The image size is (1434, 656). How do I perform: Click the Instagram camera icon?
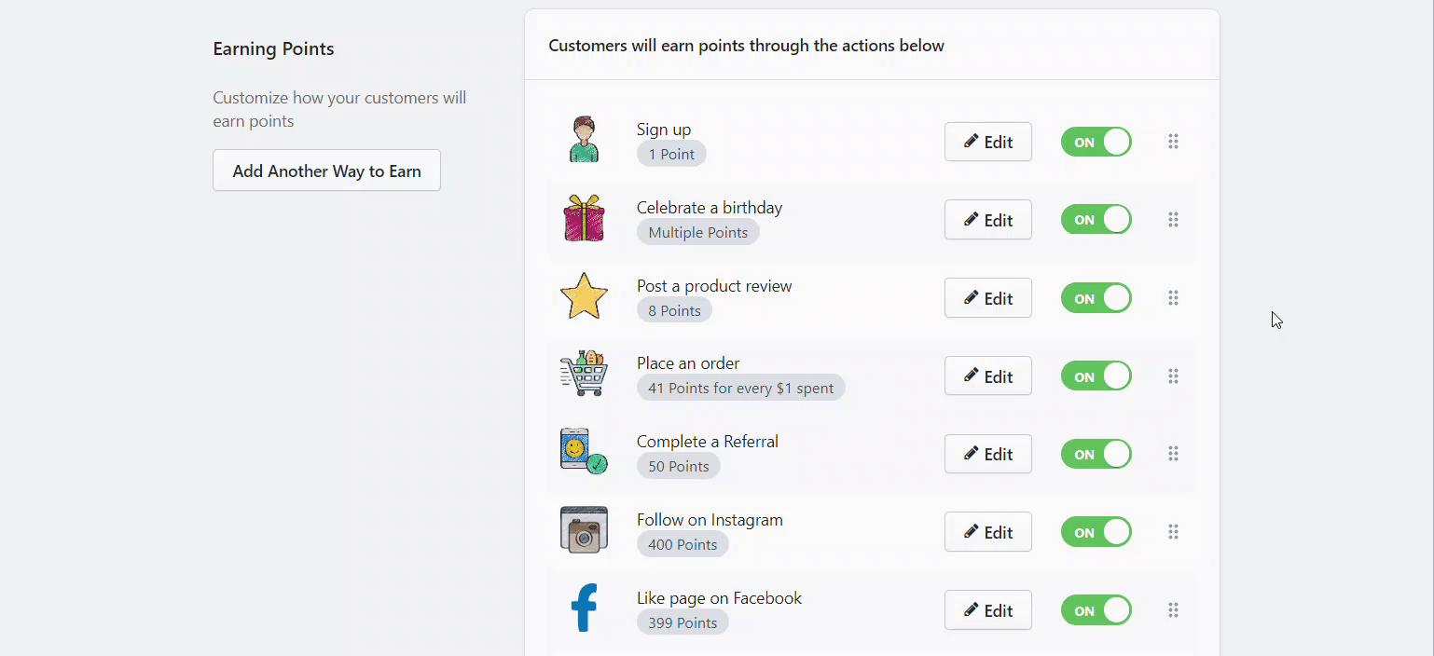point(584,530)
